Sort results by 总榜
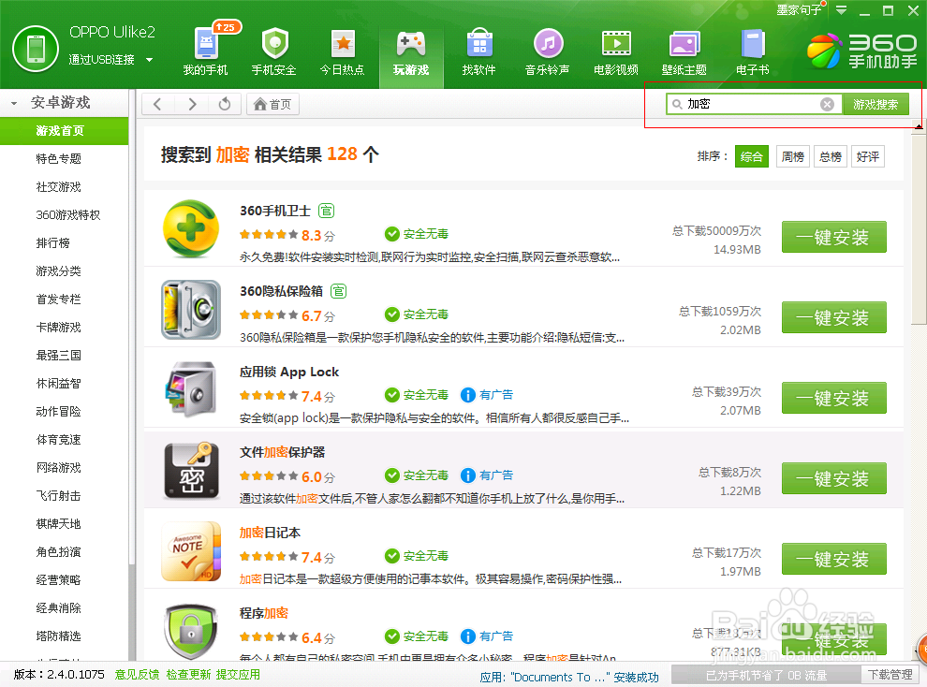Viewport: 927px width, 687px height. 831,156
